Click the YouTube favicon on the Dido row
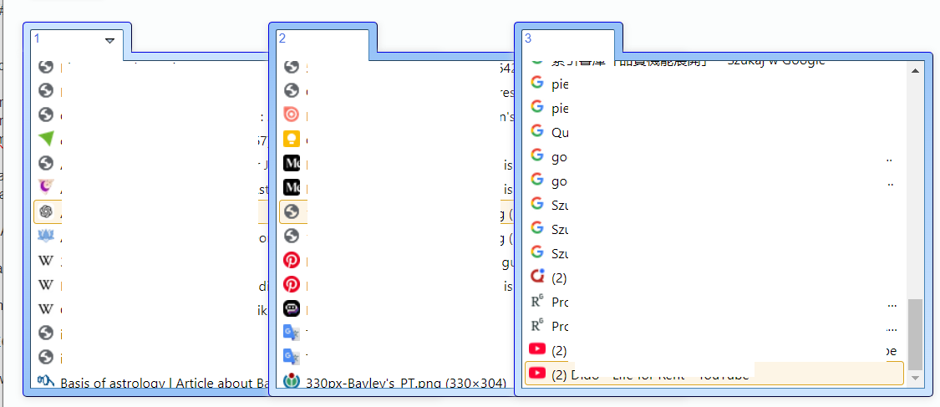940x407 pixels. coord(537,373)
